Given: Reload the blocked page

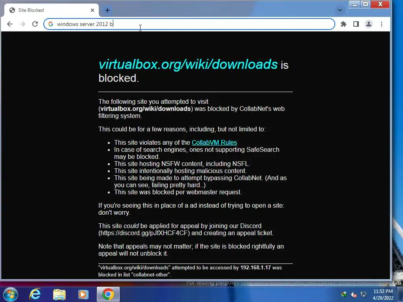Looking at the screenshot, I should 35,24.
